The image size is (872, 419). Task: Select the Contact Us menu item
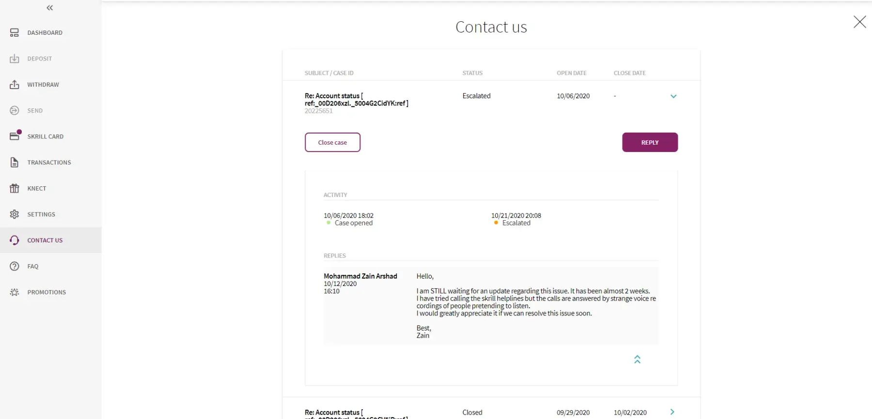(x=45, y=240)
